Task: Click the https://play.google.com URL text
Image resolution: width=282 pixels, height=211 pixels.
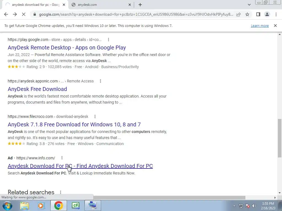Action: (x=28, y=40)
